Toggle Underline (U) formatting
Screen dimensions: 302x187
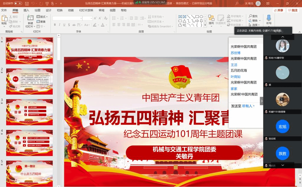click(x=64, y=25)
